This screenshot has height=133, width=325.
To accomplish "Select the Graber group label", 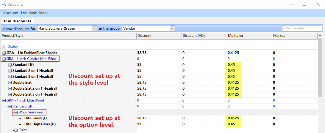I will (x=12, y=47).
